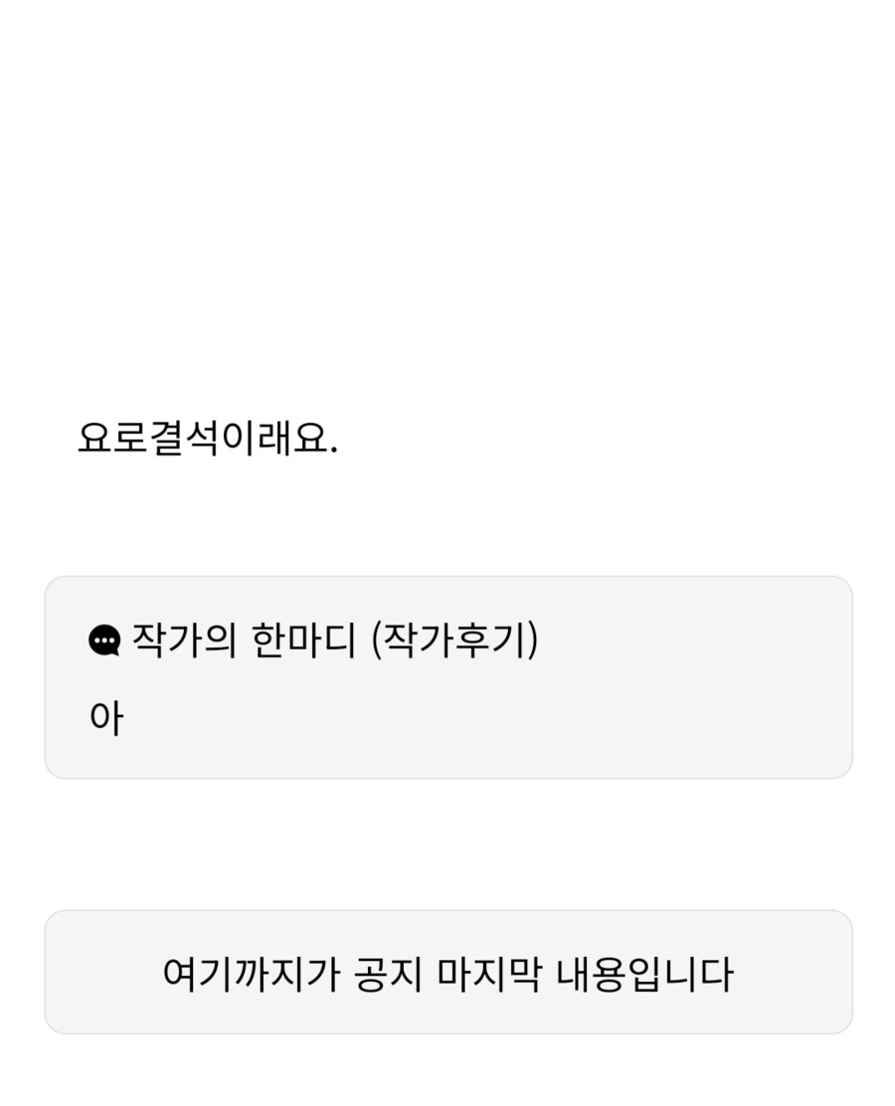This screenshot has width=895, height=1106.
Task: Click '(작가후기)' in the author note heading
Action: tap(453, 642)
